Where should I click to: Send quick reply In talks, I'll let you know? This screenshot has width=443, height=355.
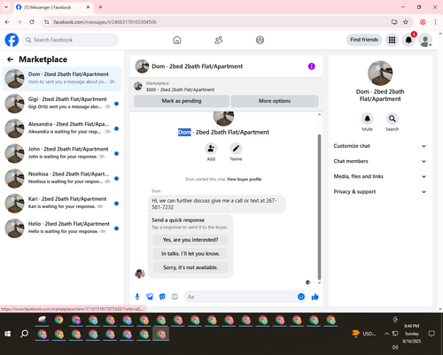[x=190, y=253]
